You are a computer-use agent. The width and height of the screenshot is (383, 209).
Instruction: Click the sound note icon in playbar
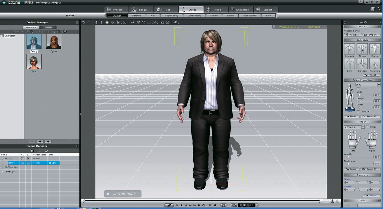click(x=215, y=205)
